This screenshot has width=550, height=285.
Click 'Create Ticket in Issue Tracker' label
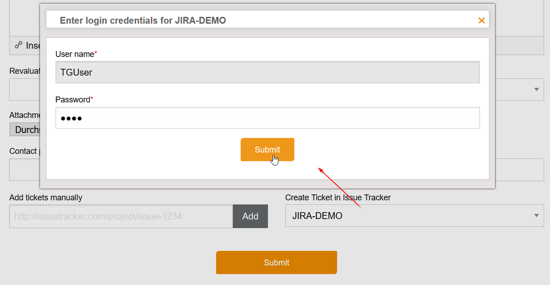tap(338, 198)
